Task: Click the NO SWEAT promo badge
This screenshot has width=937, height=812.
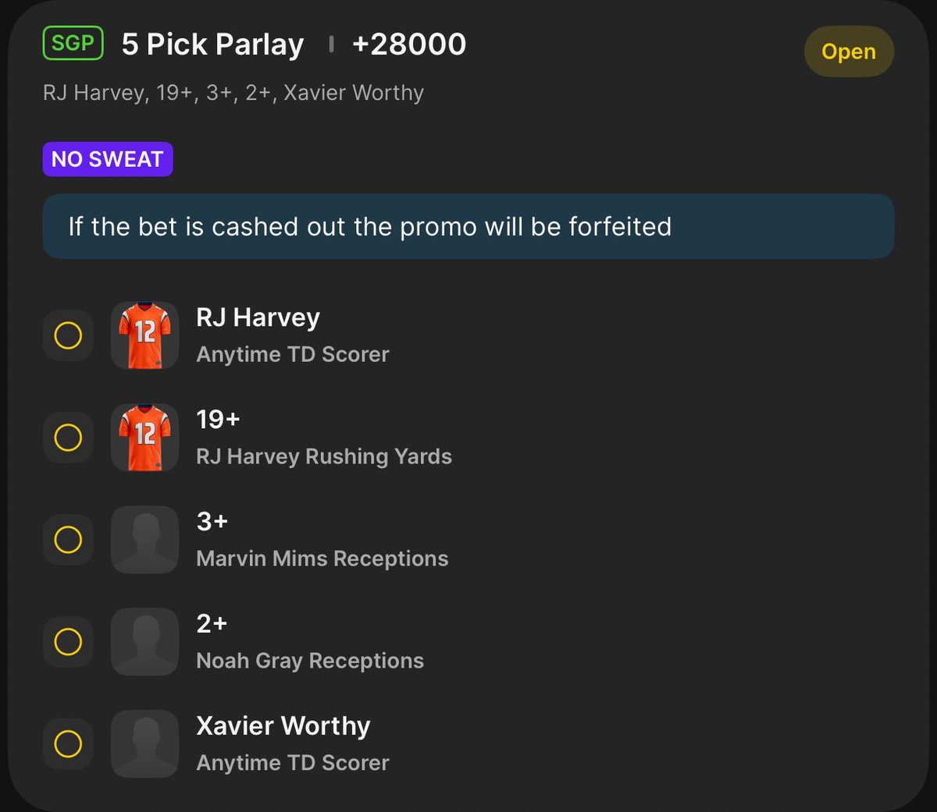Action: click(x=108, y=159)
